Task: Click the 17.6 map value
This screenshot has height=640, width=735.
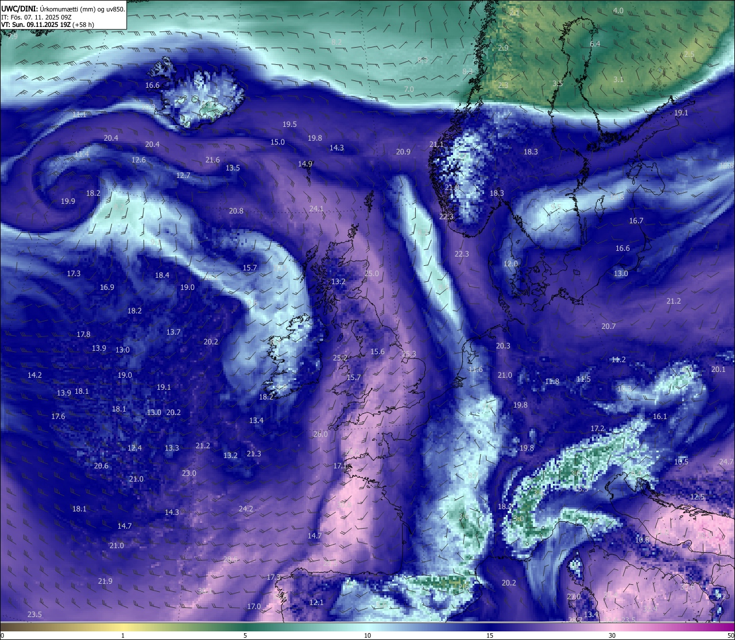Action: click(58, 416)
